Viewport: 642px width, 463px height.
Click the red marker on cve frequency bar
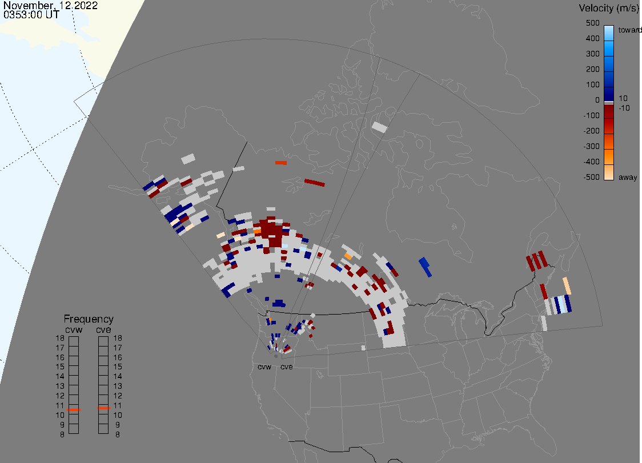[103, 408]
